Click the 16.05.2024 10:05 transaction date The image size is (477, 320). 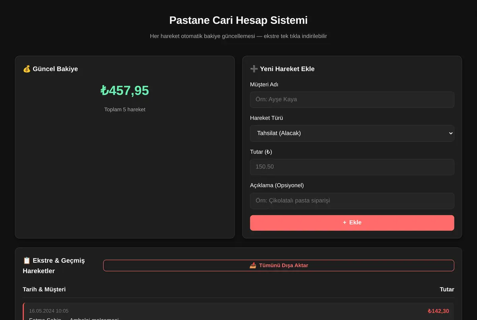click(x=48, y=311)
